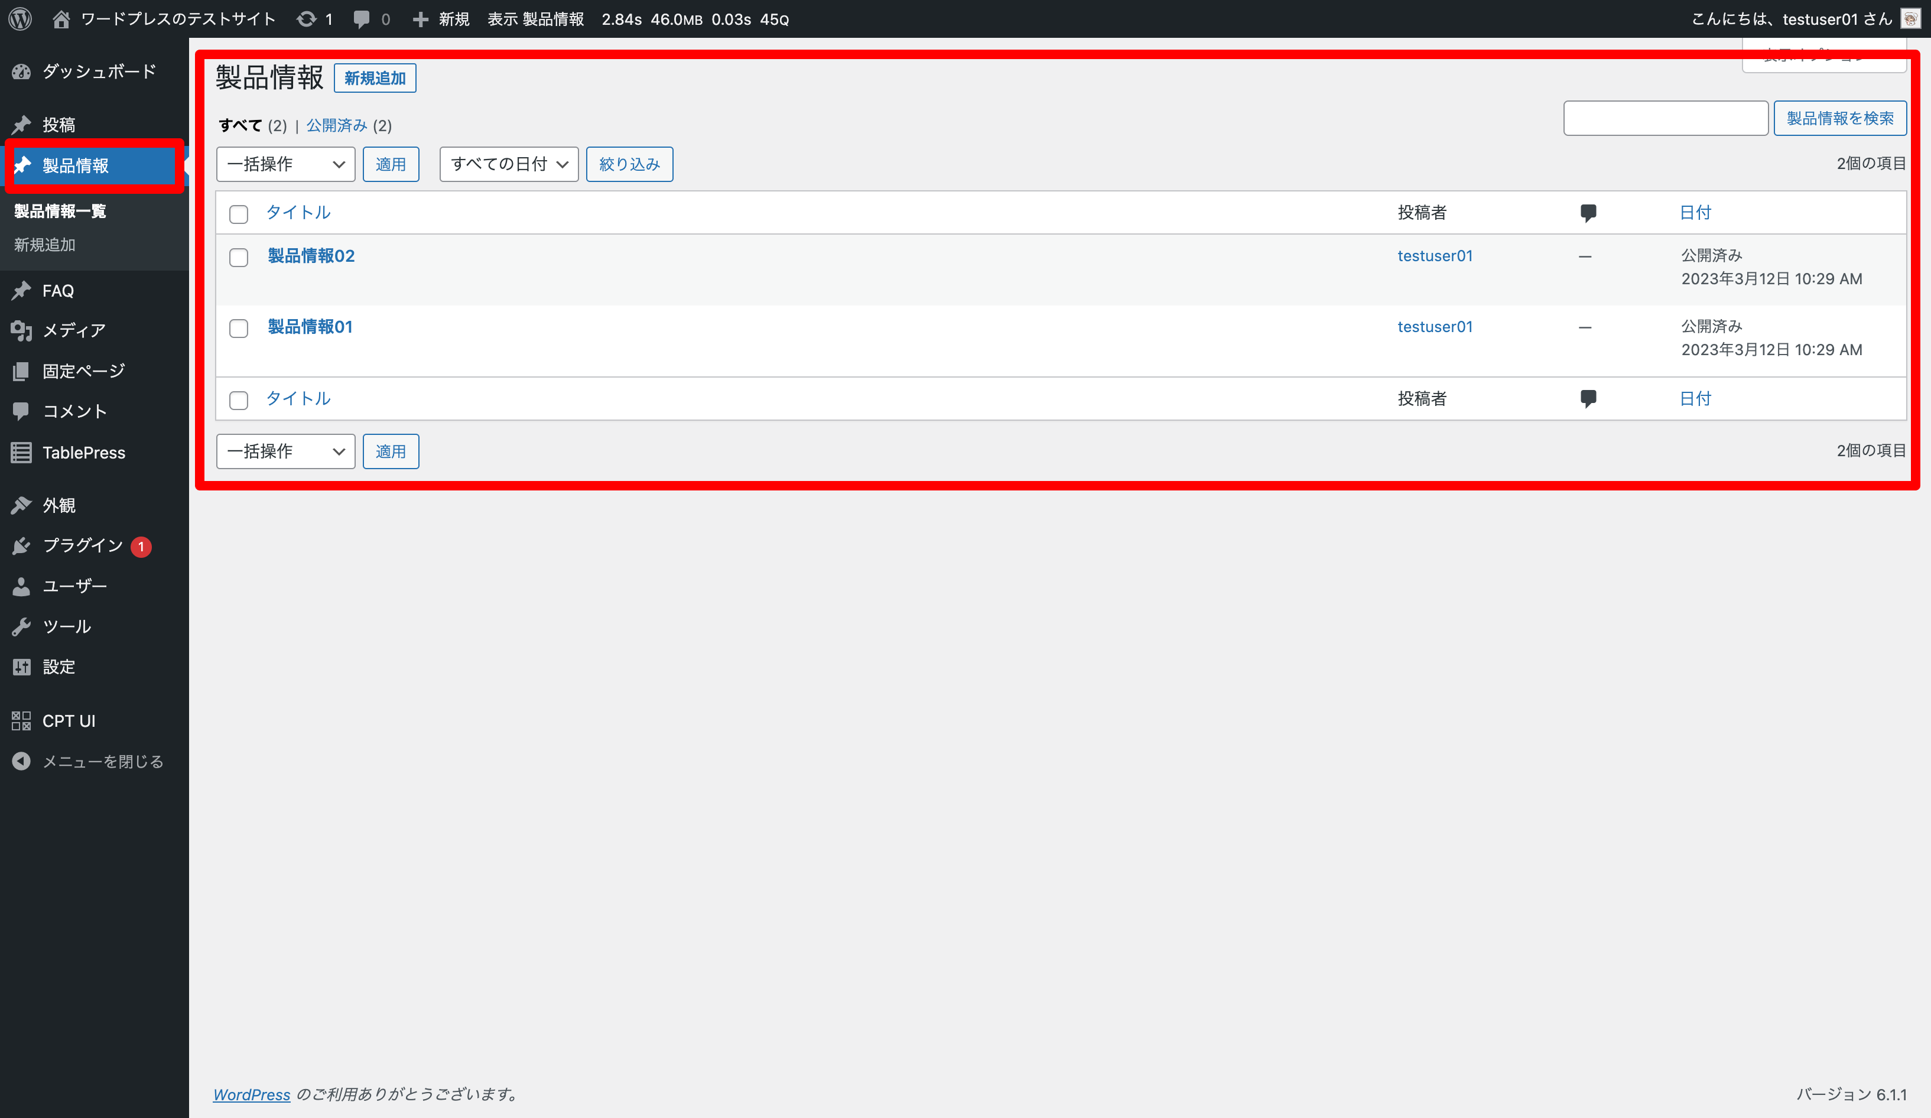Click the メディア icon

[x=21, y=330]
